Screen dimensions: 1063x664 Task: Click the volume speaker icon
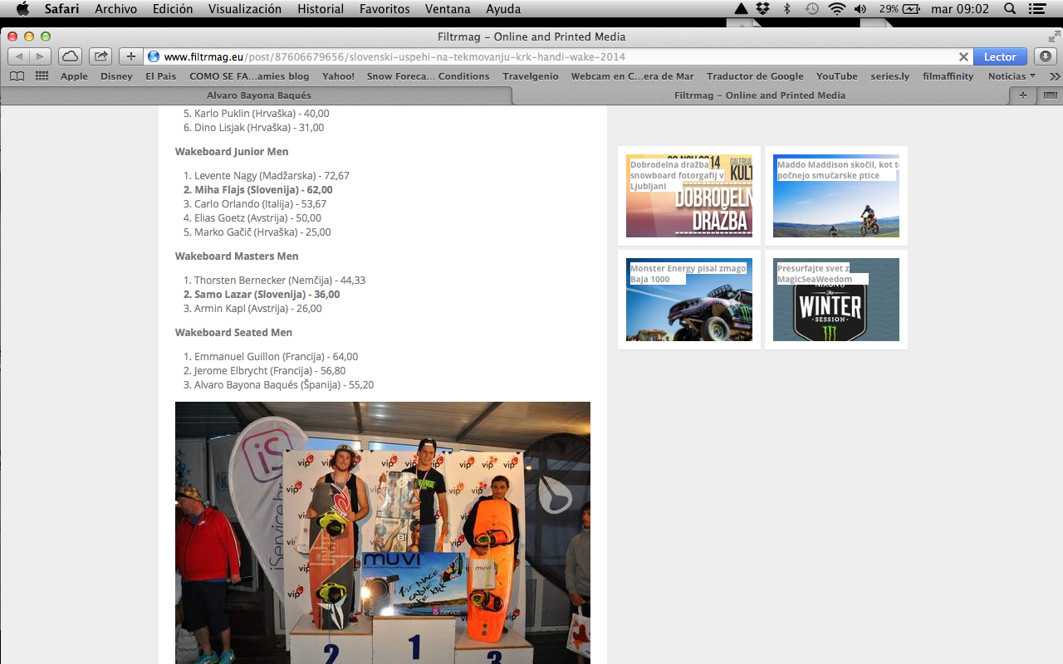click(x=860, y=9)
